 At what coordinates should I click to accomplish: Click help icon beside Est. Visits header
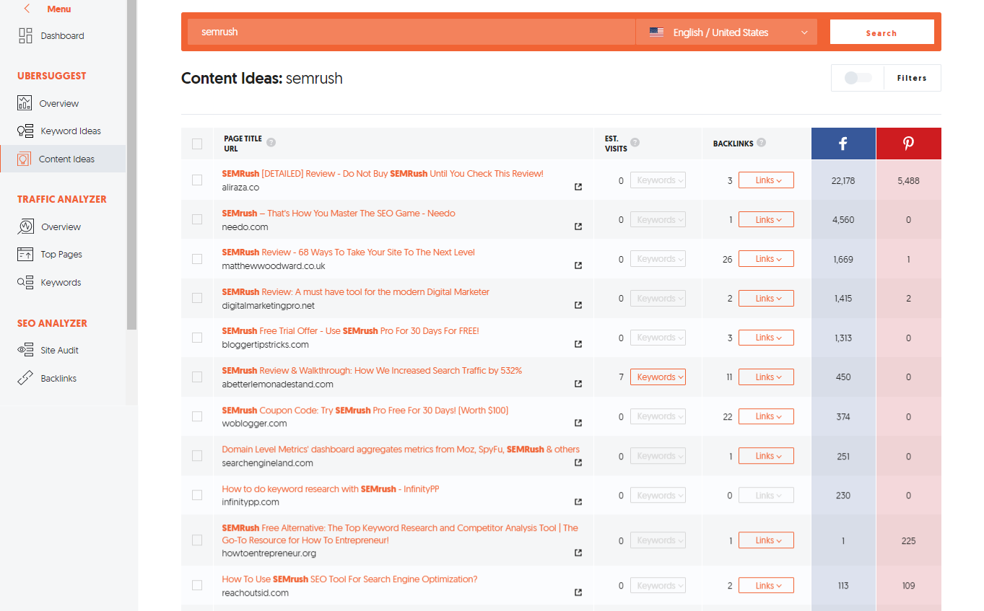click(635, 142)
